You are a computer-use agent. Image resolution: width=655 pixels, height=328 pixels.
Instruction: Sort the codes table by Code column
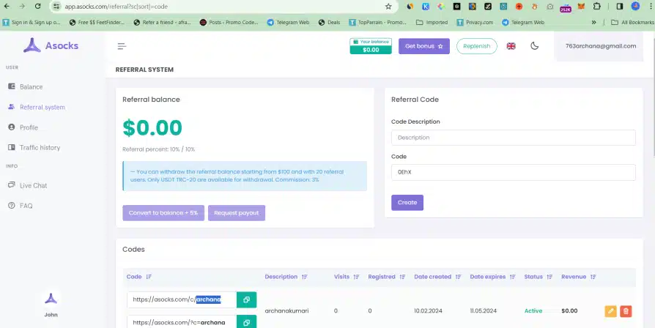click(x=139, y=277)
